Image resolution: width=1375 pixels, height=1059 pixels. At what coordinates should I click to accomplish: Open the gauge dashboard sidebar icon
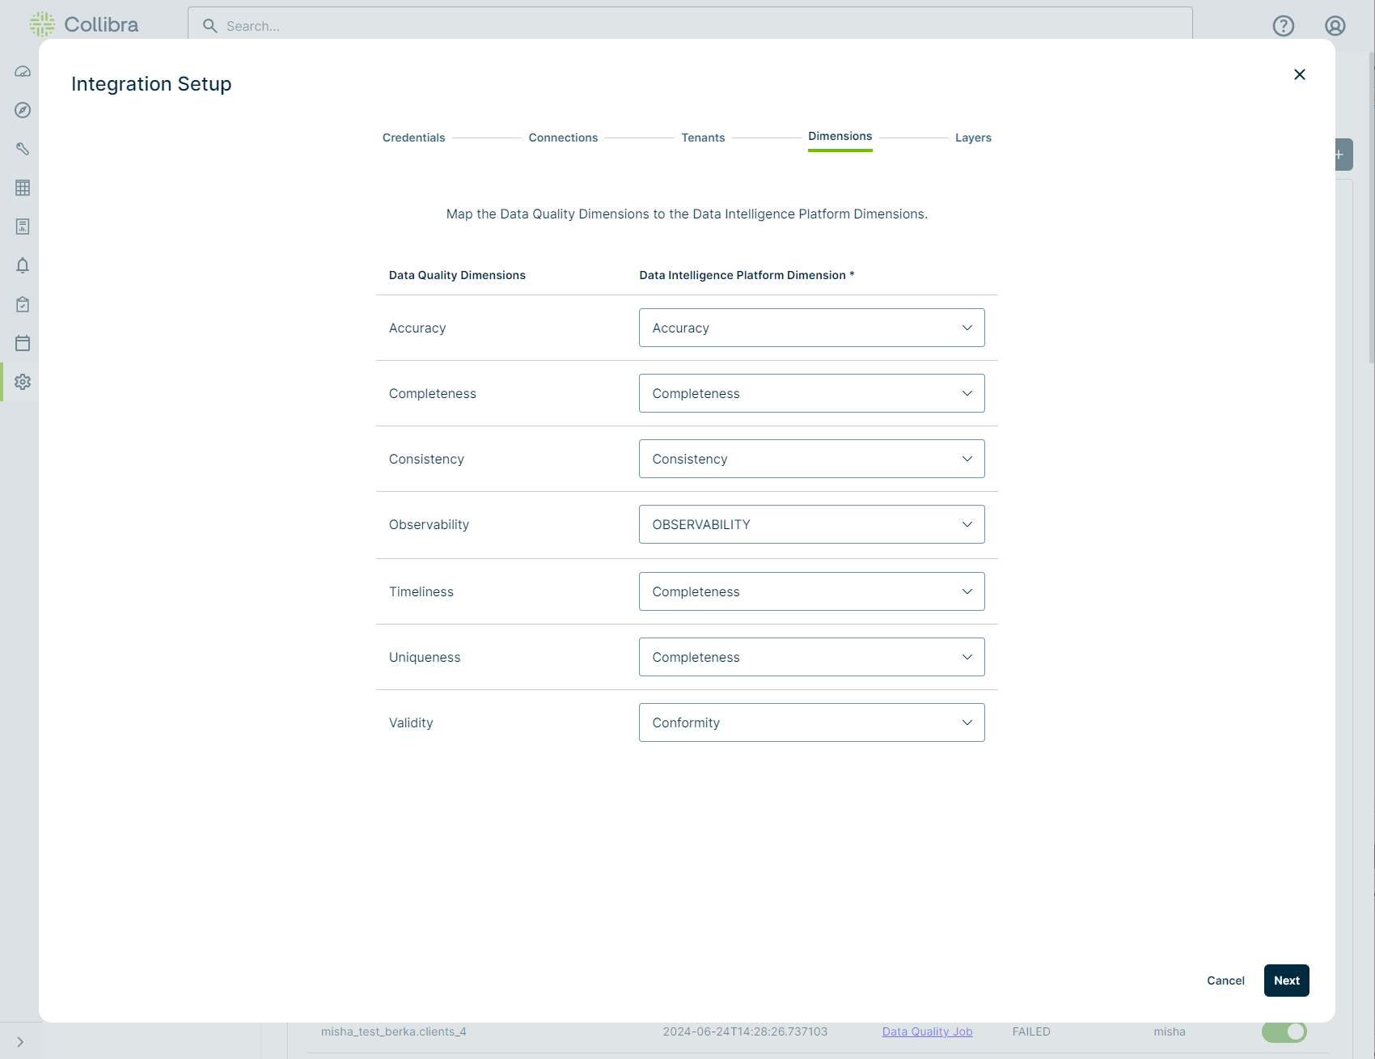click(x=23, y=71)
